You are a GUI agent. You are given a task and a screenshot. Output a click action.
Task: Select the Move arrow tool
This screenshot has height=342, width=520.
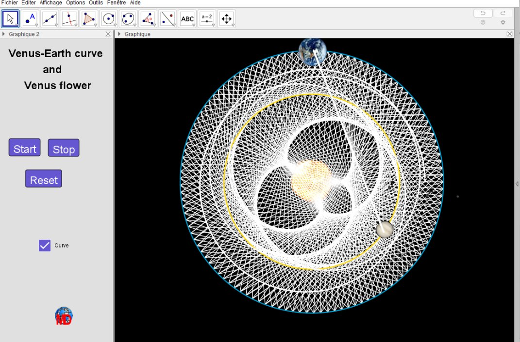(x=11, y=19)
